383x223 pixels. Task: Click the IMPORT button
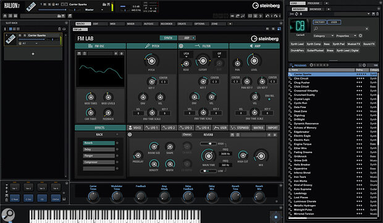272,128
